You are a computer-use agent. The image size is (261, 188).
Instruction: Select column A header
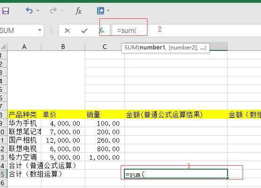24,47
